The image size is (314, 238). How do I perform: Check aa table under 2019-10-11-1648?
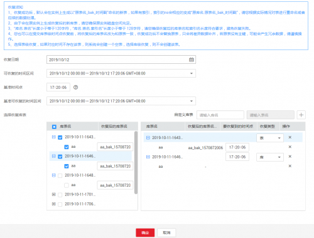pyautogui.click(x=67, y=185)
